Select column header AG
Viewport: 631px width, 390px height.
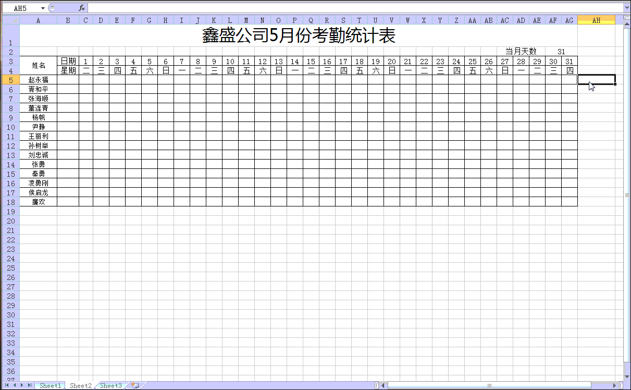pos(570,20)
